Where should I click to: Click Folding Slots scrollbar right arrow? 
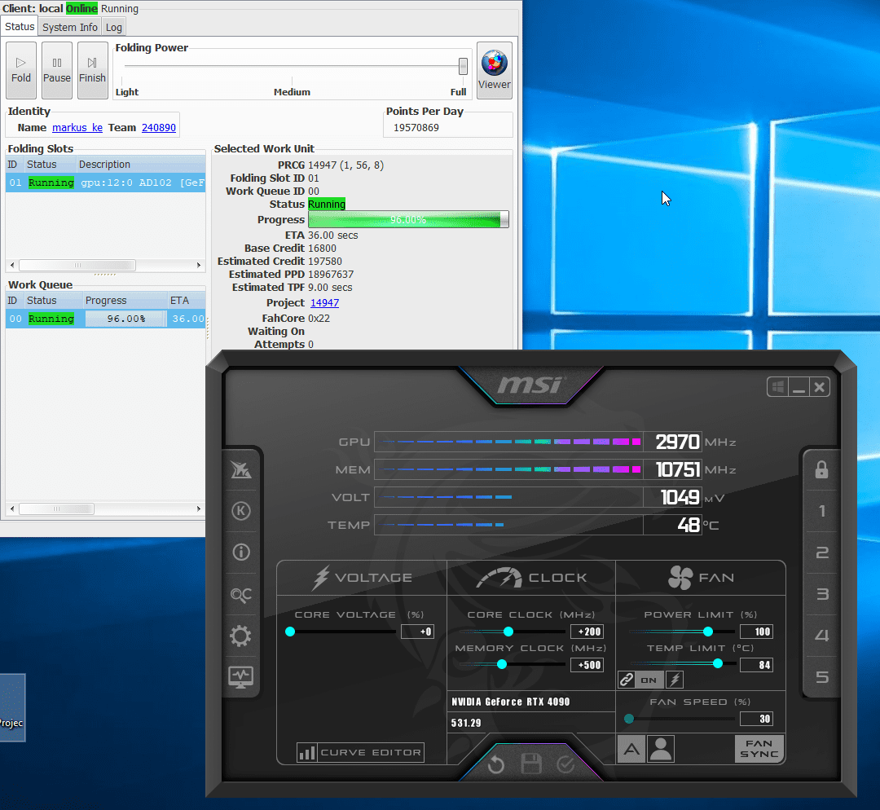pyautogui.click(x=199, y=265)
